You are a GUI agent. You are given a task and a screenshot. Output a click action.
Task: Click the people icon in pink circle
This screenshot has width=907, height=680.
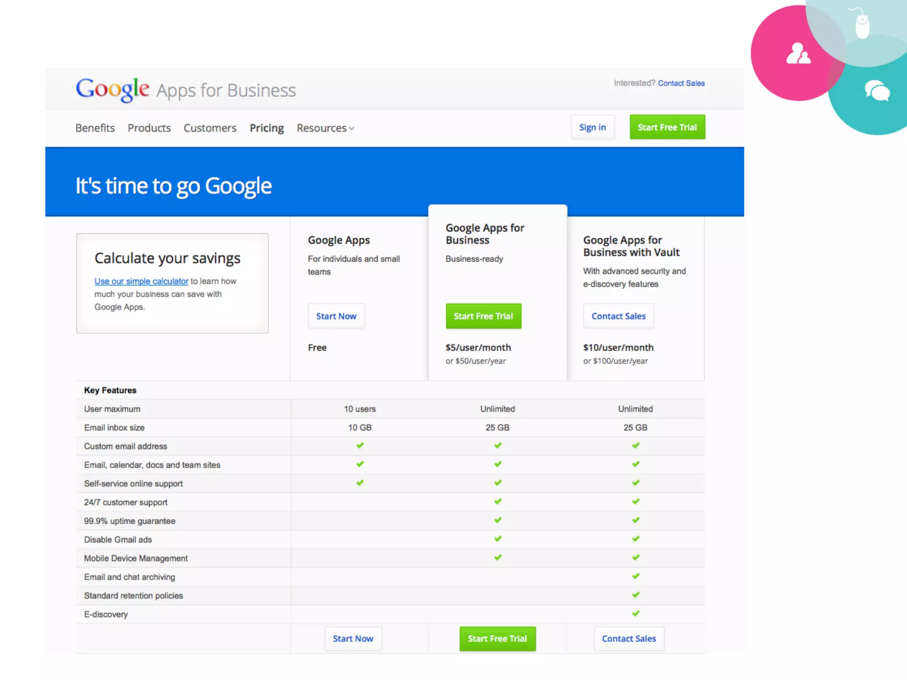click(798, 54)
